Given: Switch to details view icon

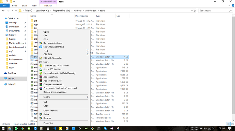Looking at the screenshot, I should pyautogui.click(x=229, y=124).
